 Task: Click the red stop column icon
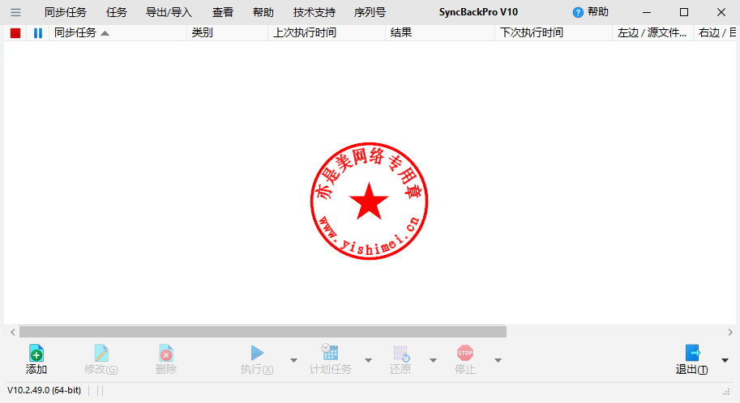15,33
